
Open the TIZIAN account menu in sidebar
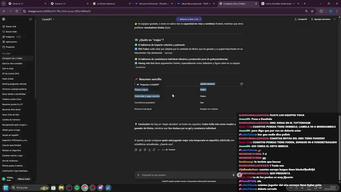(x=8, y=179)
